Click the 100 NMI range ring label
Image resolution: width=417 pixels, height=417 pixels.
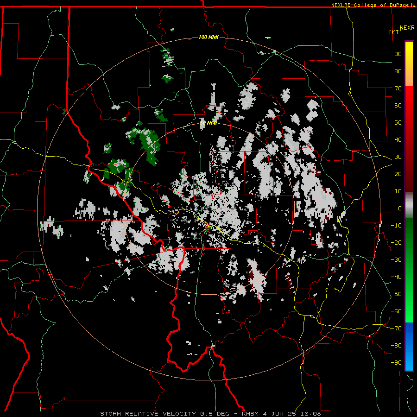pos(208,37)
